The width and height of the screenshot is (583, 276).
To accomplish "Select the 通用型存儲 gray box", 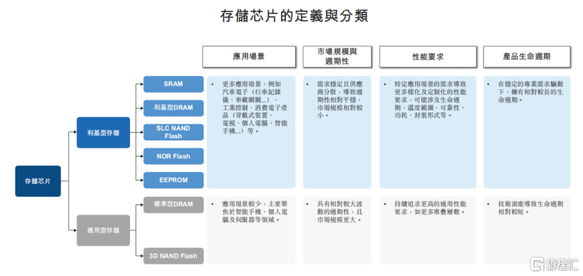I will tap(103, 230).
